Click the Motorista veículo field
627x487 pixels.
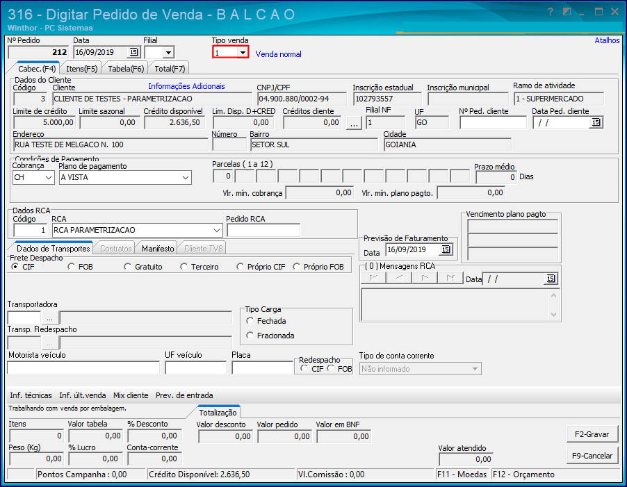point(83,368)
